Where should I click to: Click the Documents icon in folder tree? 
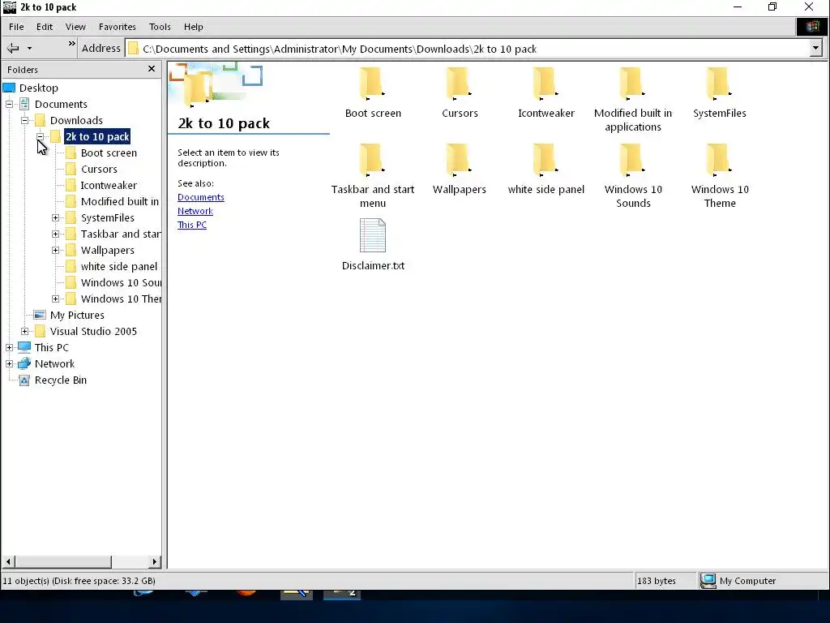[x=24, y=105]
